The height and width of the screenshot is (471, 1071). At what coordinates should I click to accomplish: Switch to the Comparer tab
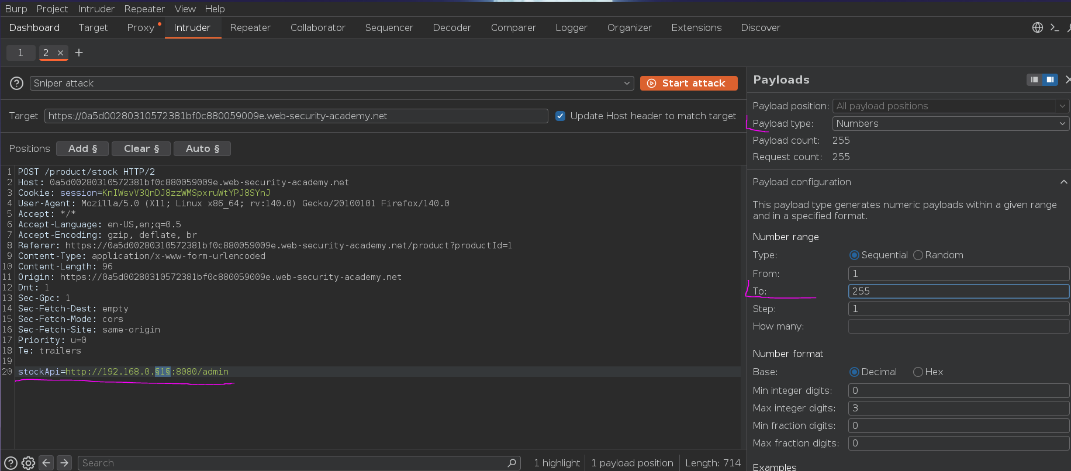click(x=513, y=27)
